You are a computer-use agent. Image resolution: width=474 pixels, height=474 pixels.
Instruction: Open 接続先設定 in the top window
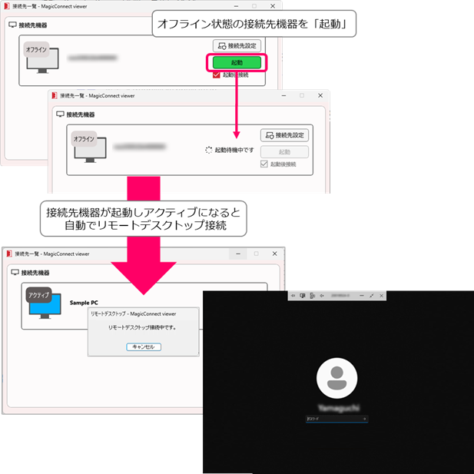tap(236, 46)
